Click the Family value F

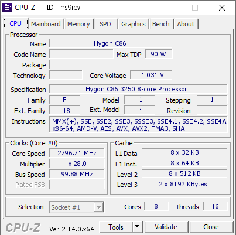(64, 100)
